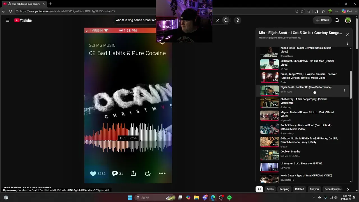
Task: Play Drake Forever Explicit Version video
Action: tap(303, 78)
